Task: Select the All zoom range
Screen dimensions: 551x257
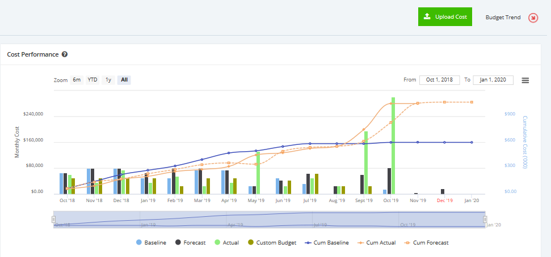Action: tap(124, 80)
